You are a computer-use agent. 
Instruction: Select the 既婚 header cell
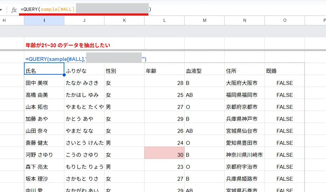click(x=285, y=69)
